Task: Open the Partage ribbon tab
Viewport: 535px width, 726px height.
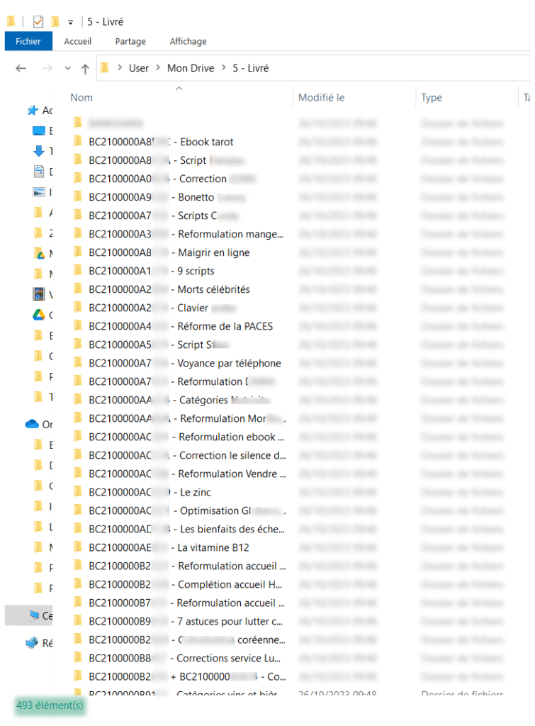Action: (130, 42)
